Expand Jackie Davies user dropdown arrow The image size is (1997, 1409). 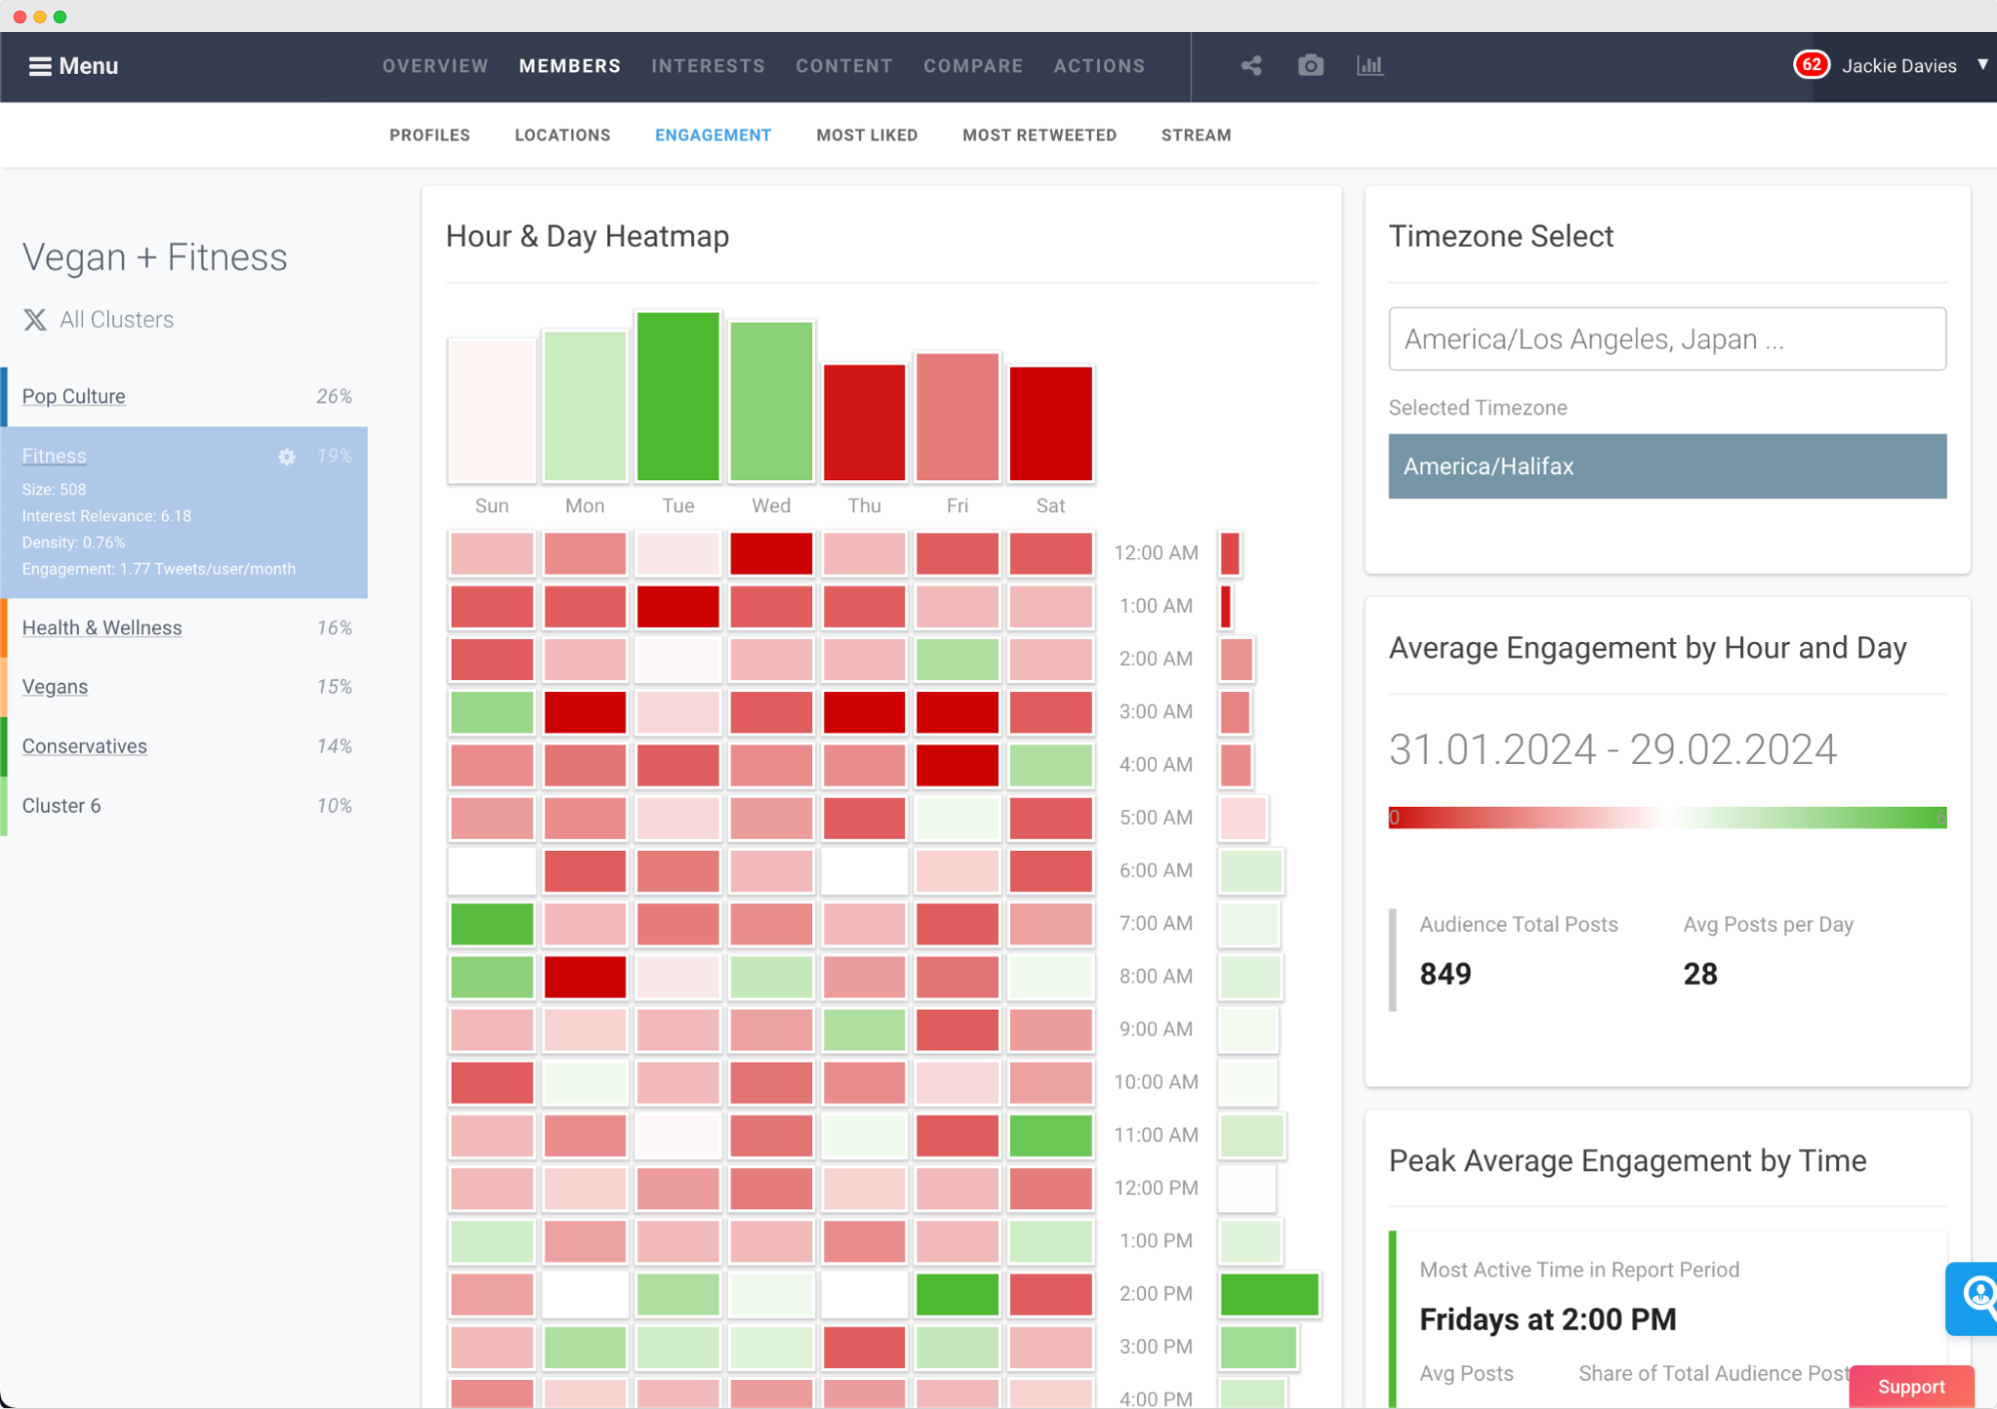1982,65
